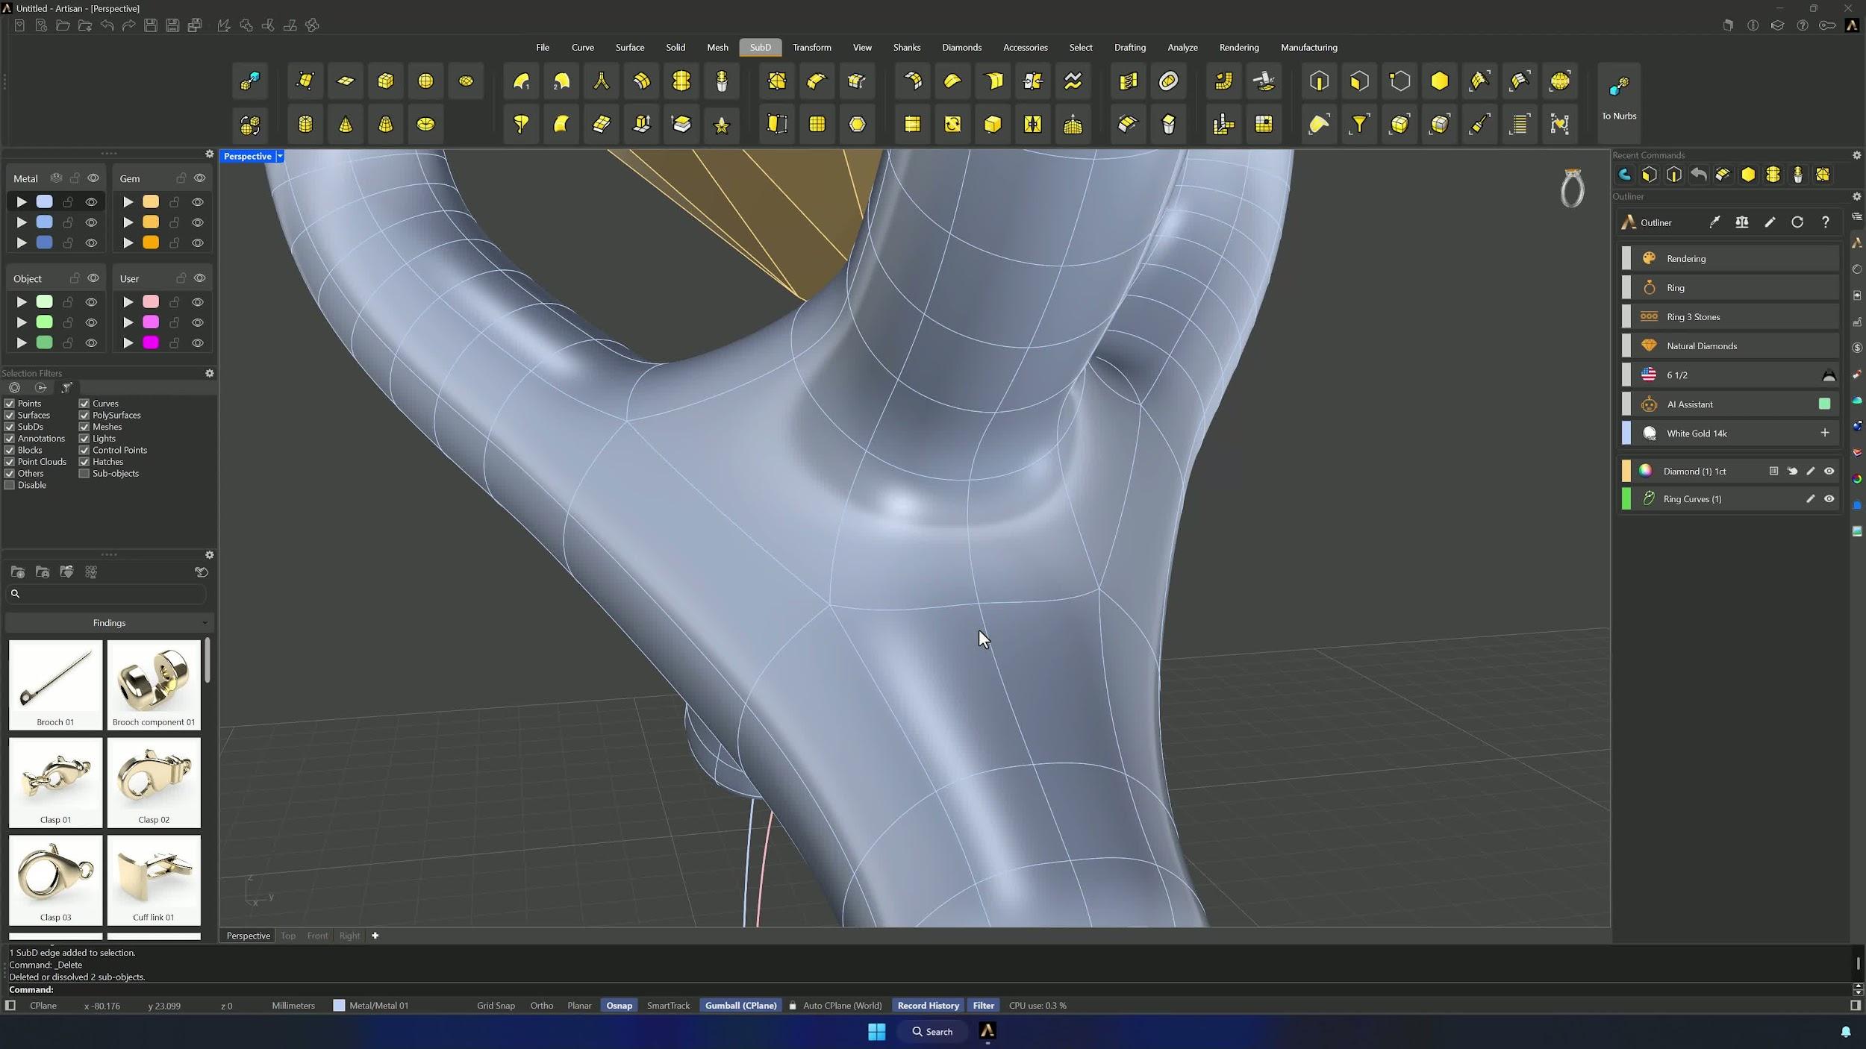Expand the third Gem layer arrow
Viewport: 1866px width, 1049px height.
click(x=128, y=243)
